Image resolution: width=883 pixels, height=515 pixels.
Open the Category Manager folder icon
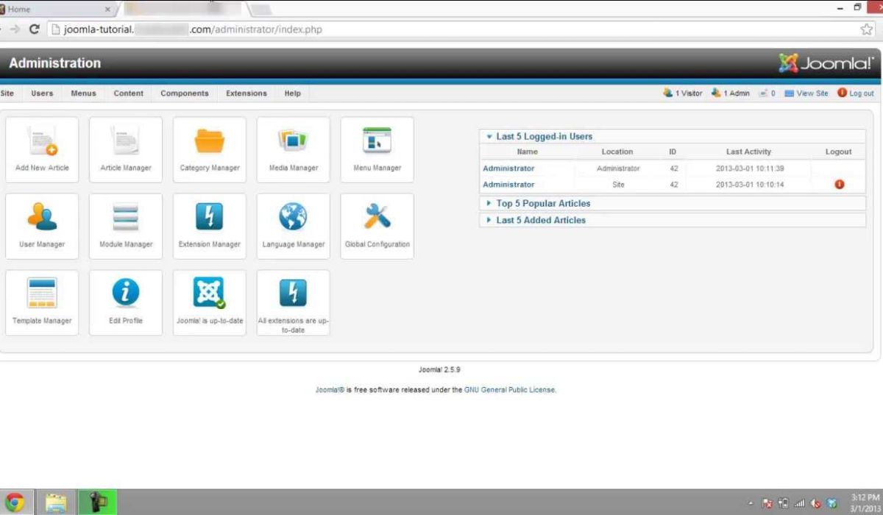coord(210,149)
